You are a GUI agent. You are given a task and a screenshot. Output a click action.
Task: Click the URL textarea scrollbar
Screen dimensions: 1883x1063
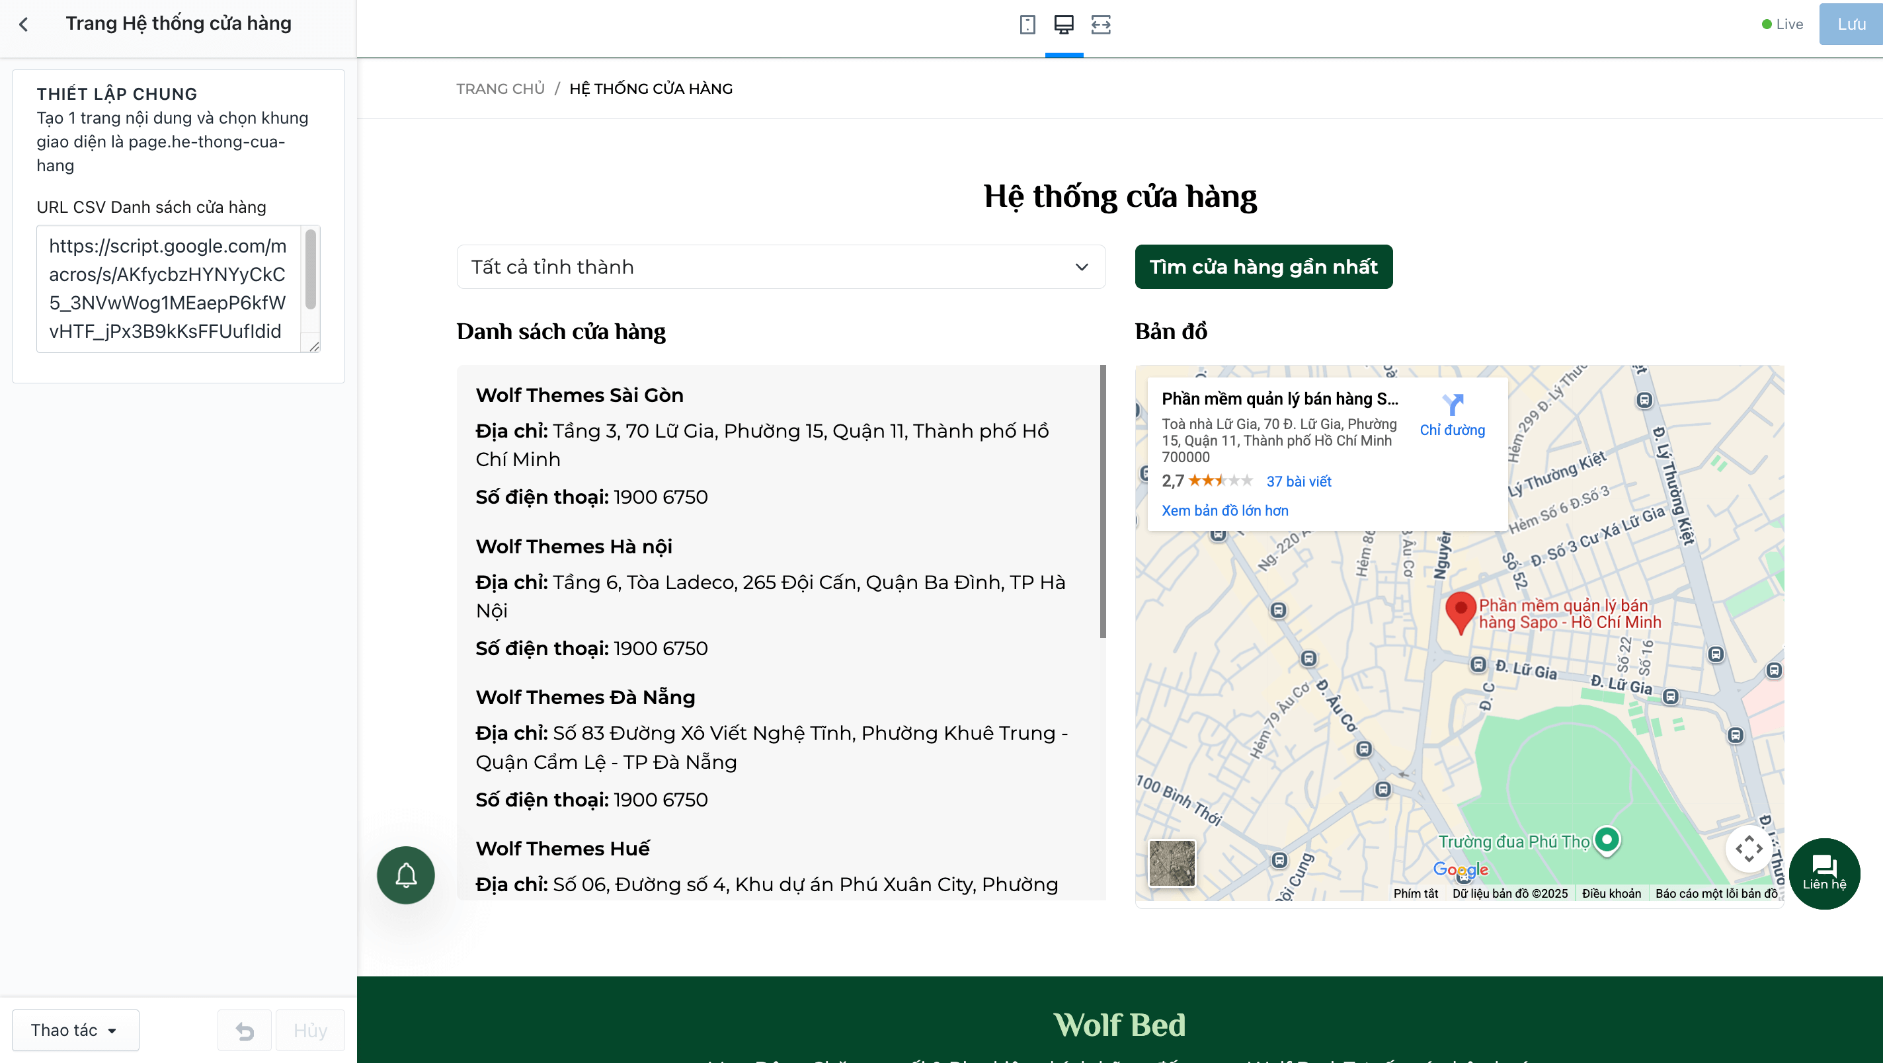(x=311, y=269)
